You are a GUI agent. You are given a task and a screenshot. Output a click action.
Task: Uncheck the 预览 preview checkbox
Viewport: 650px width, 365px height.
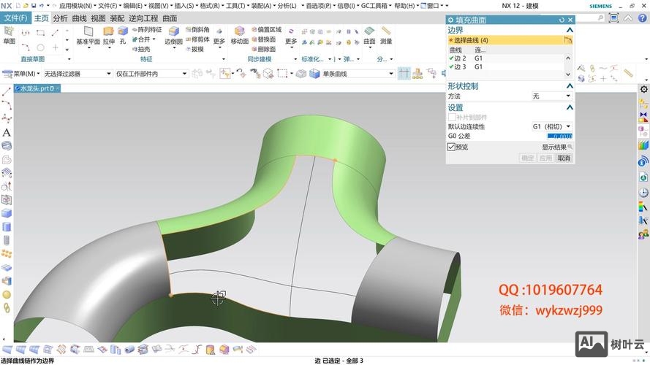pyautogui.click(x=451, y=147)
